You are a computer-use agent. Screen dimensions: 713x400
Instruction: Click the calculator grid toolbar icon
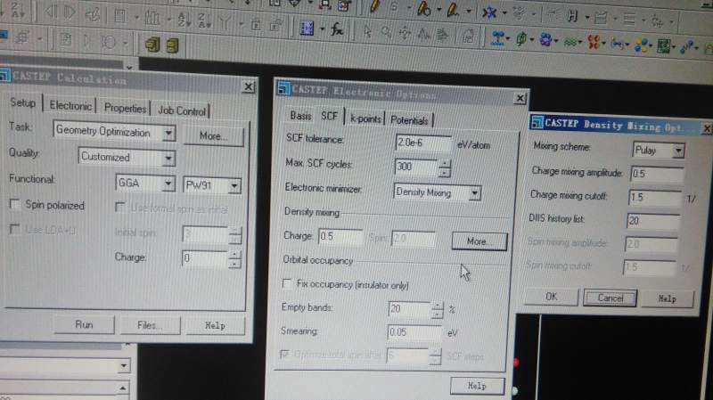pos(119,17)
